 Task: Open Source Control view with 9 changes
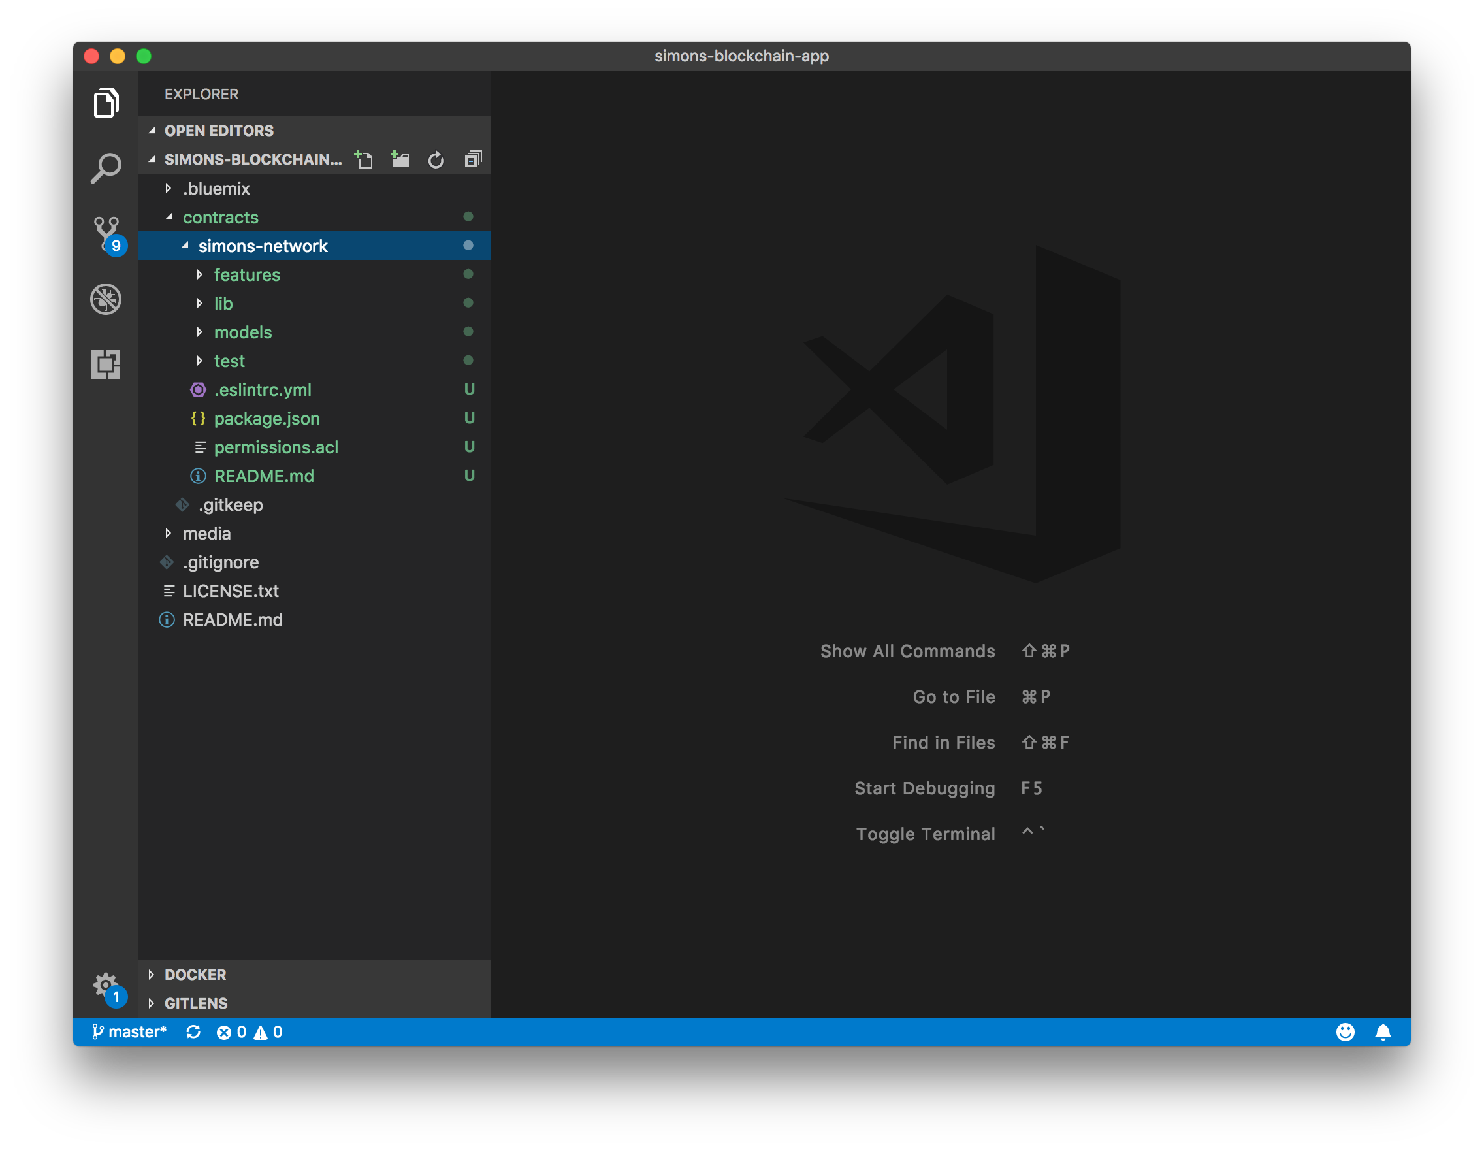[x=106, y=233]
